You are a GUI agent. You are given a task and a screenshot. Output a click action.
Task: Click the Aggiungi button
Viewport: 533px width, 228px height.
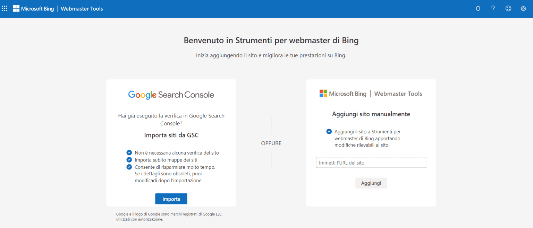pyautogui.click(x=371, y=183)
